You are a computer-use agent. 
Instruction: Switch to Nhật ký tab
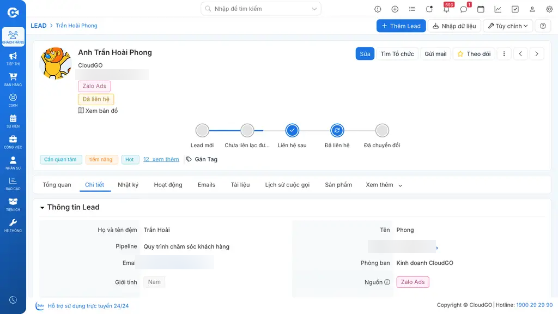coord(128,185)
